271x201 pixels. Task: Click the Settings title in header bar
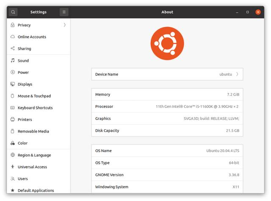click(39, 12)
